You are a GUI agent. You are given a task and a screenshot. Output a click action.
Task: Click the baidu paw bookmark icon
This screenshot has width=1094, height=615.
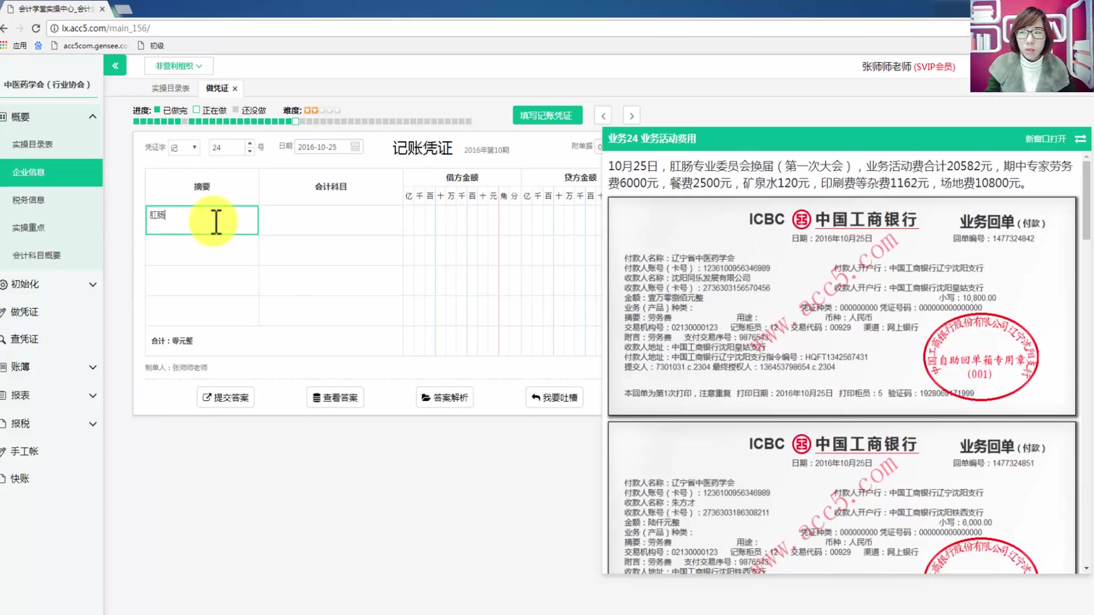point(38,46)
